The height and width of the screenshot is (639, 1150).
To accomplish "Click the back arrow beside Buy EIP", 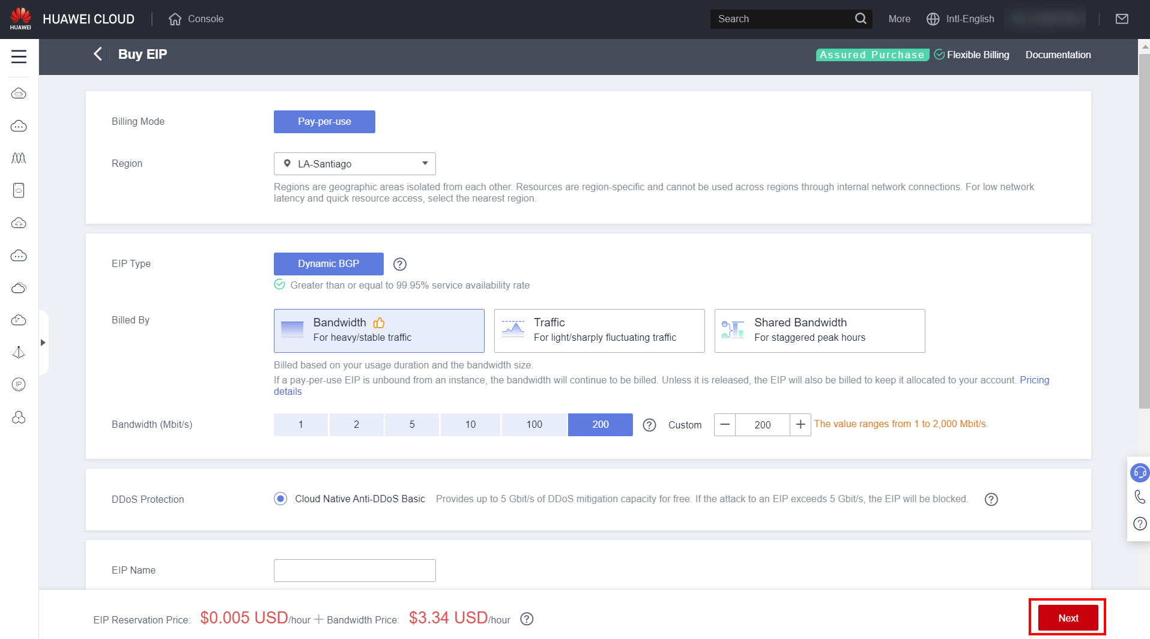I will click(98, 54).
